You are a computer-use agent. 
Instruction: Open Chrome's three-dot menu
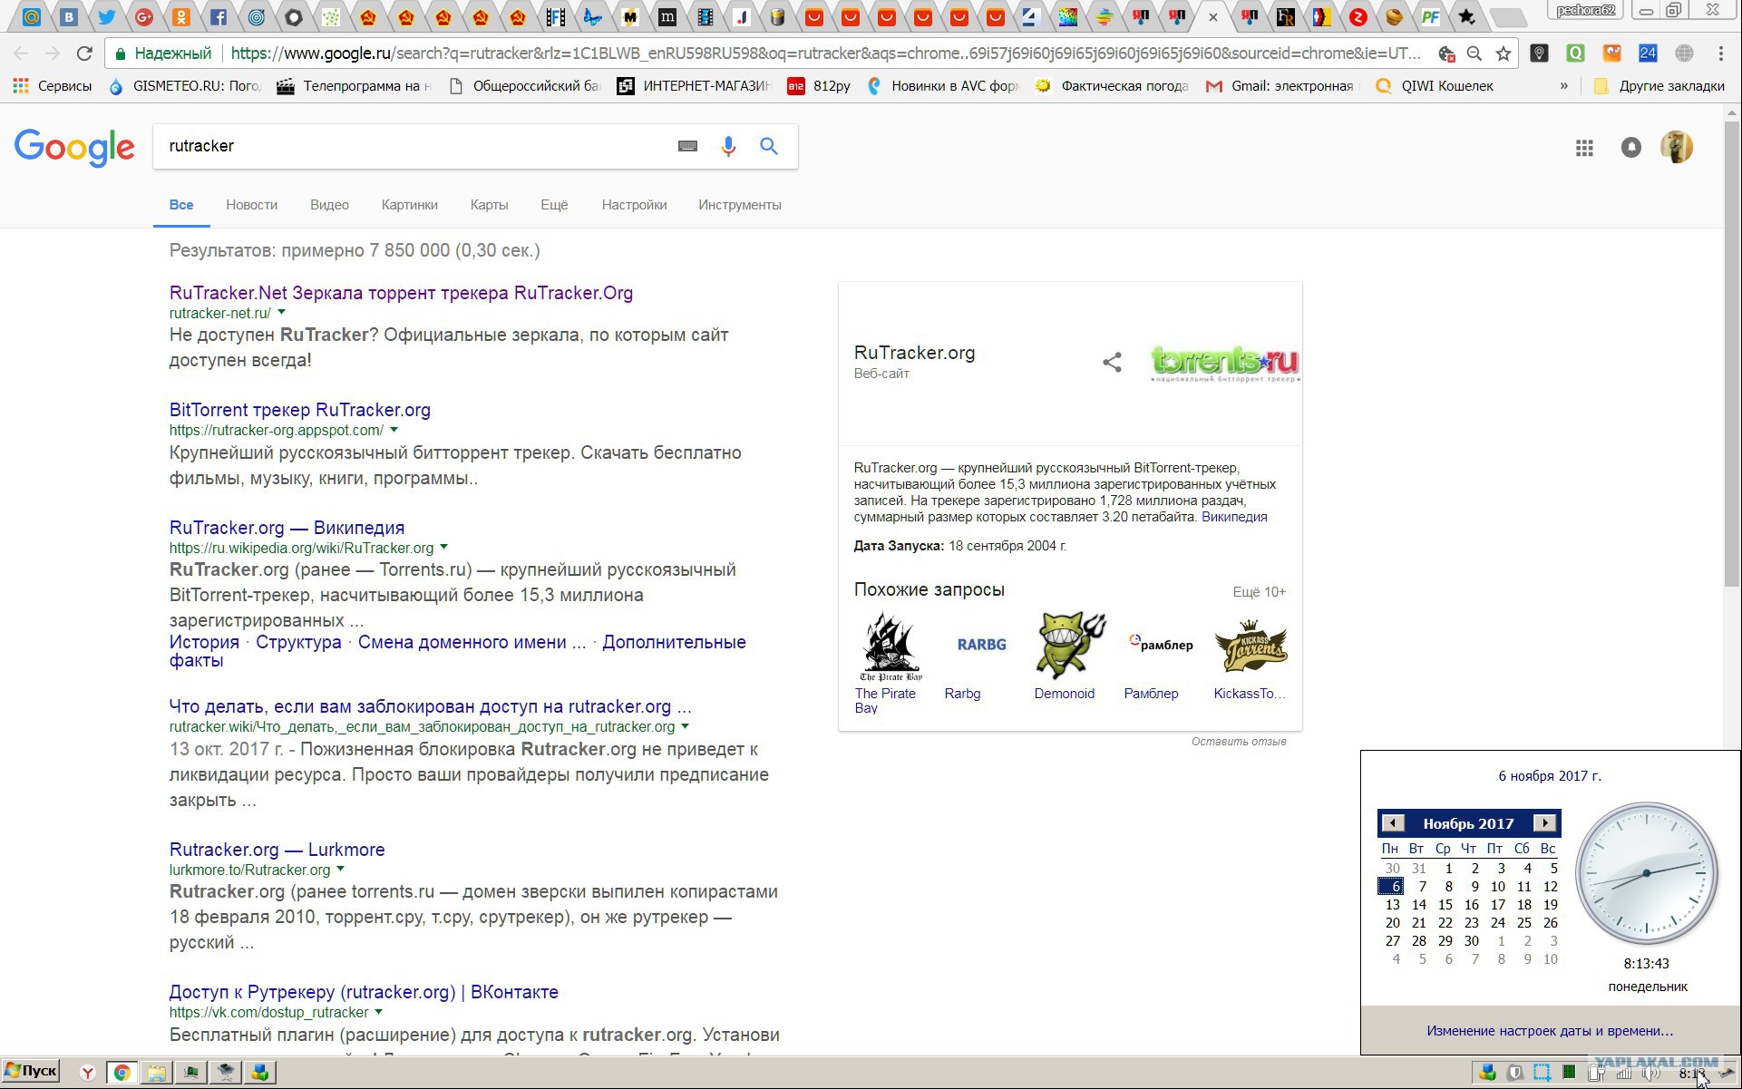coord(1720,53)
